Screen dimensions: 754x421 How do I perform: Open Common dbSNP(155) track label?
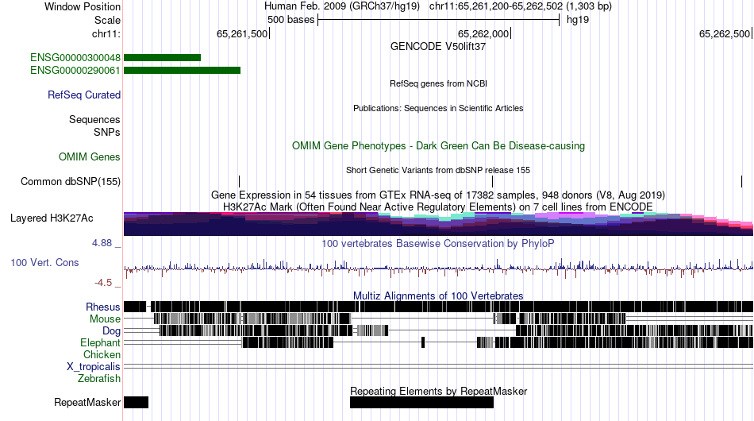pyautogui.click(x=71, y=181)
